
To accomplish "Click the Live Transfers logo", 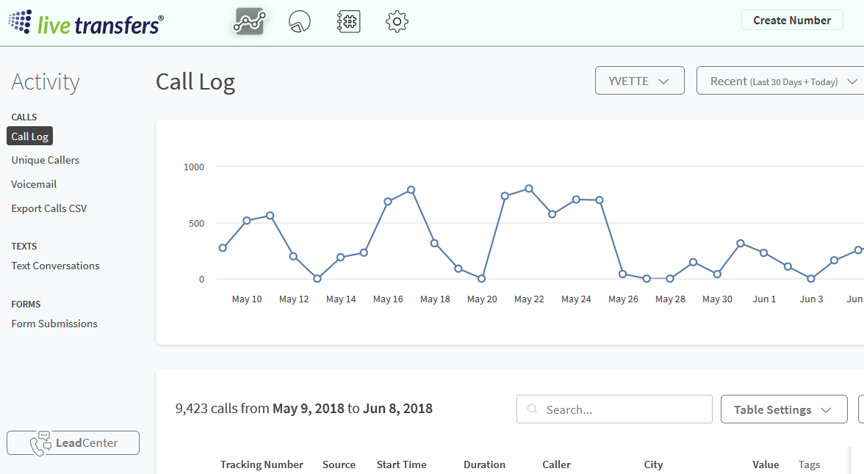I will pyautogui.click(x=86, y=22).
